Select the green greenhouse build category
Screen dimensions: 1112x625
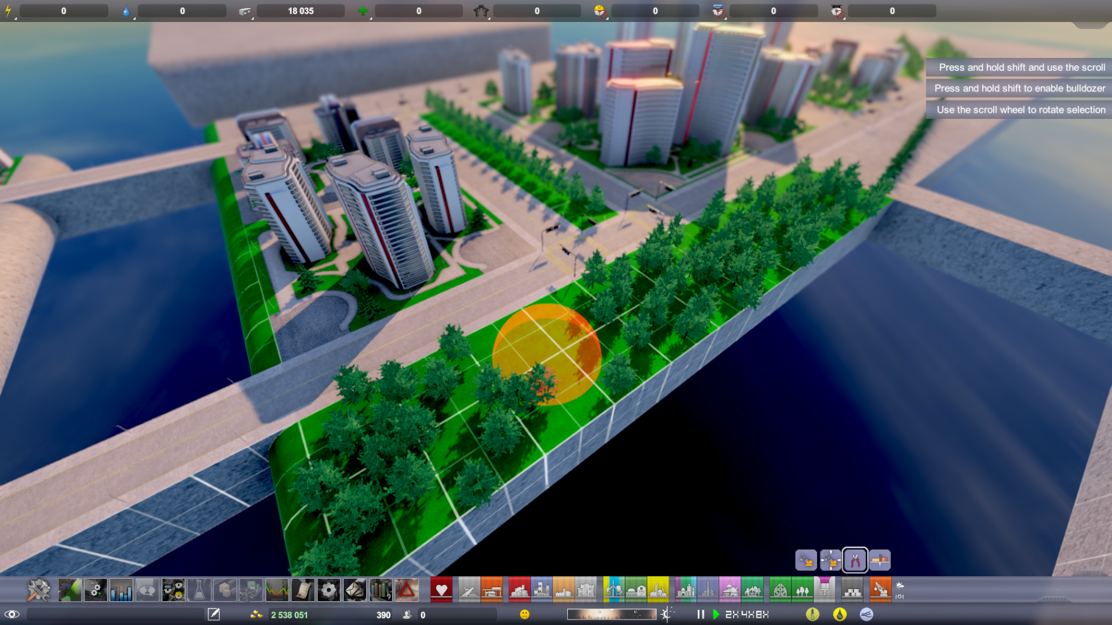[779, 590]
